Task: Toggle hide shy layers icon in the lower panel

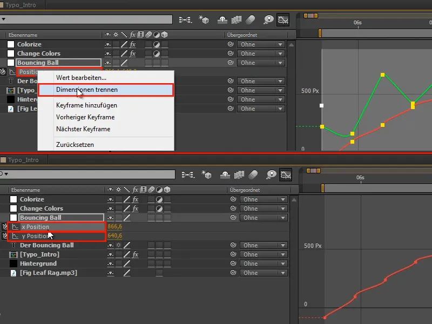Action: (x=225, y=174)
